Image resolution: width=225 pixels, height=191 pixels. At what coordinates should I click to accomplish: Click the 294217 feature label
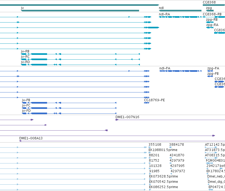tap(213, 166)
